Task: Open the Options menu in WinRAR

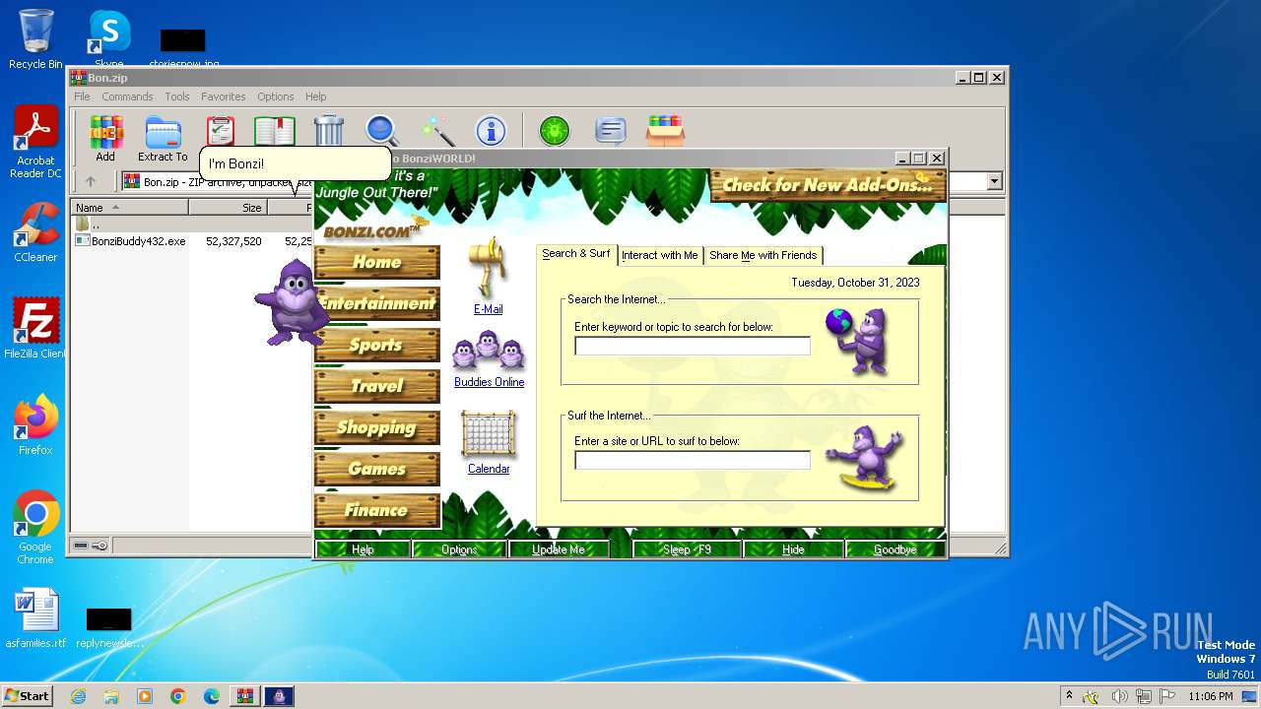Action: 276,97
